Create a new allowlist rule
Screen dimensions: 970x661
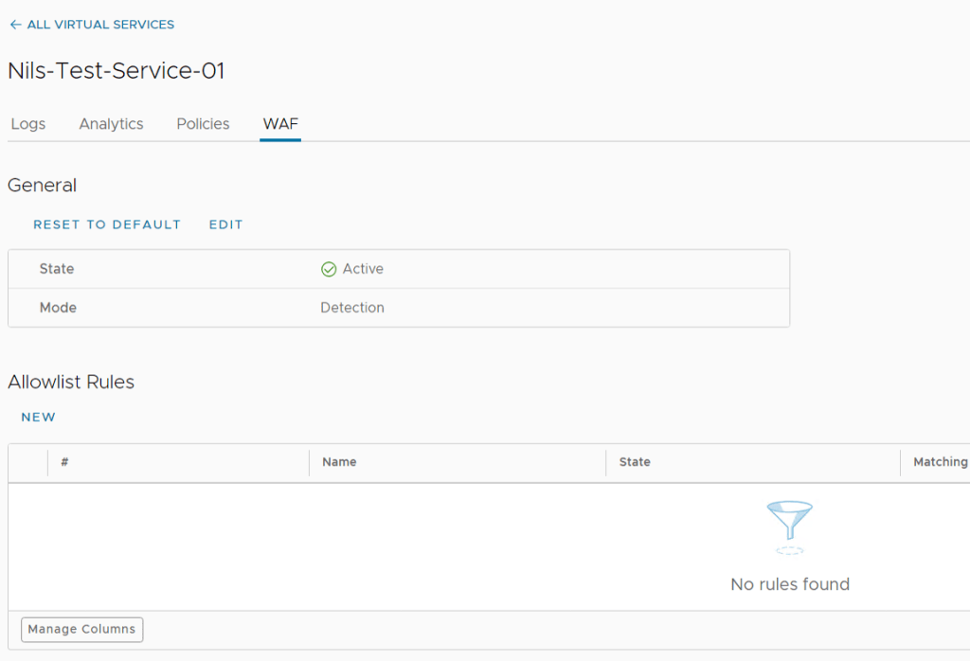39,417
